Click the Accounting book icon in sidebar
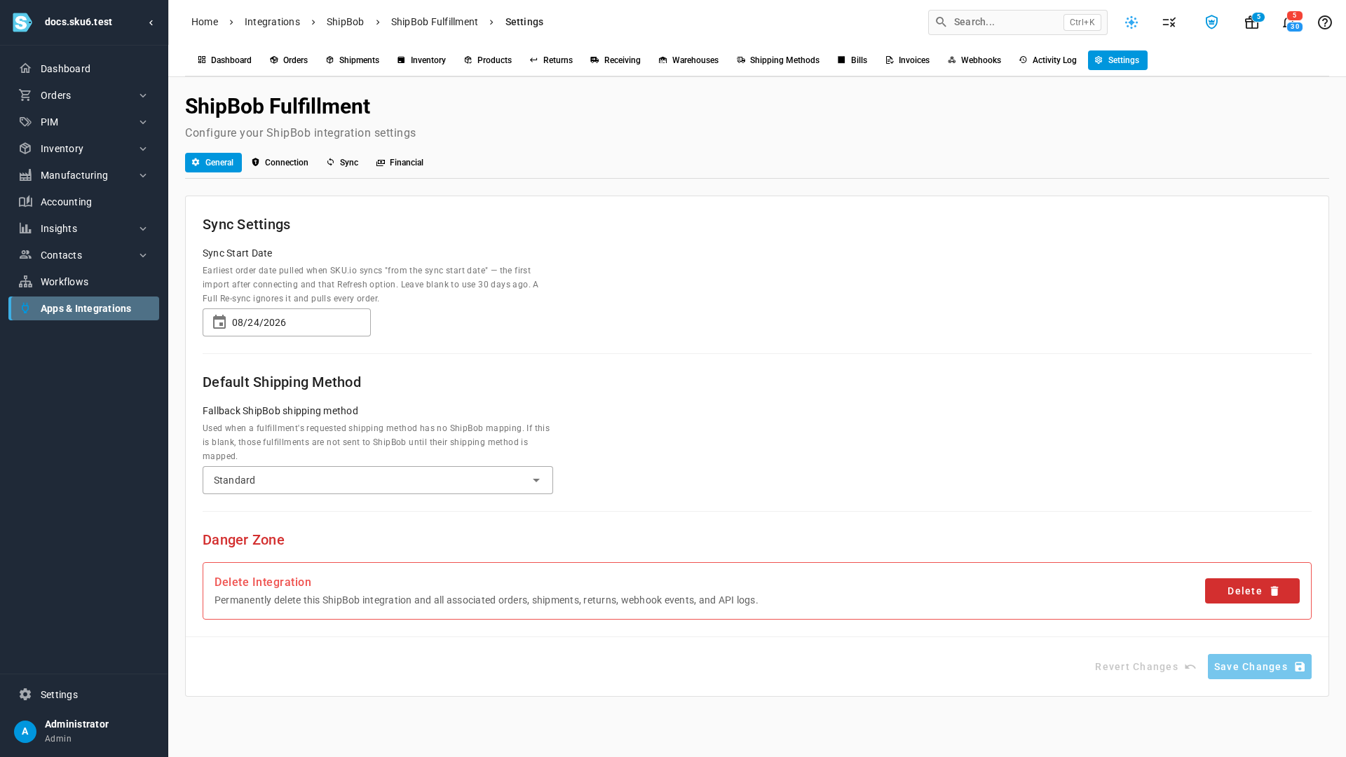1346x757 pixels. pyautogui.click(x=25, y=202)
